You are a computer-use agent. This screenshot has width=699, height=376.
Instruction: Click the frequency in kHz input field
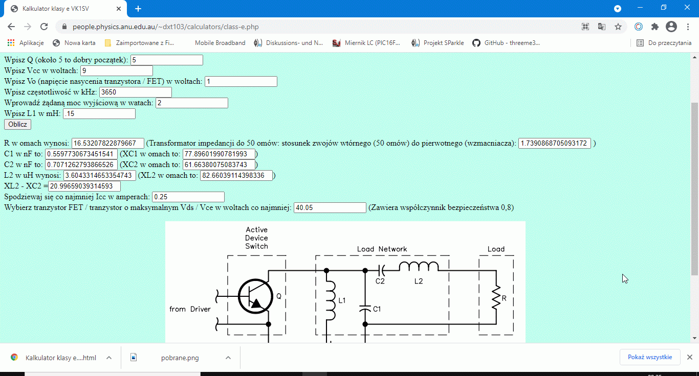coord(135,92)
